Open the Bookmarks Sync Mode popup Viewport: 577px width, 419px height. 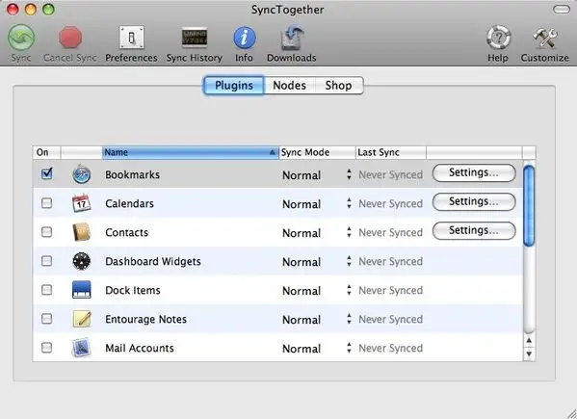point(317,175)
